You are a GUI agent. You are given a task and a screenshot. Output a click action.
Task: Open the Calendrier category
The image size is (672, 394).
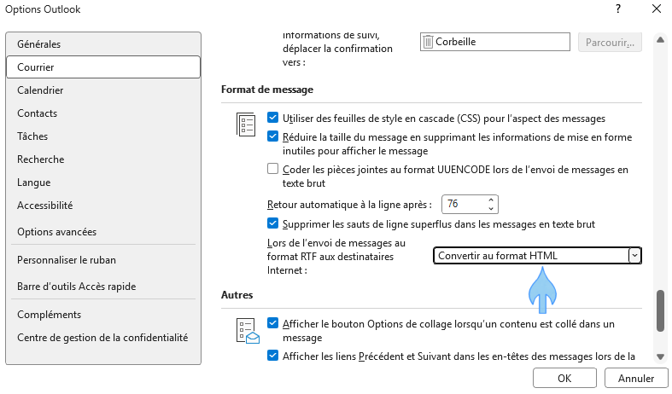pyautogui.click(x=103, y=90)
